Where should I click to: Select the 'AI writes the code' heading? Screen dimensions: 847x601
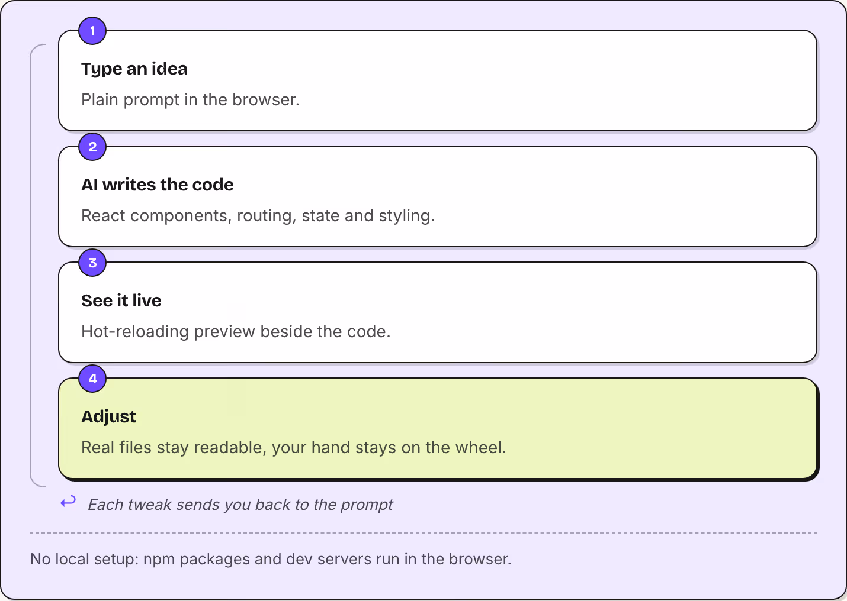(x=158, y=185)
